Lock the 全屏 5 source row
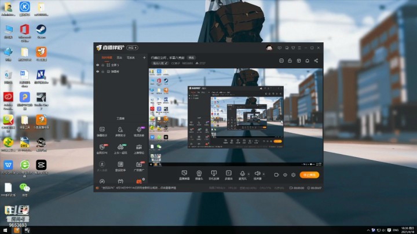Image resolution: width=417 pixels, height=234 pixels. coord(103,65)
